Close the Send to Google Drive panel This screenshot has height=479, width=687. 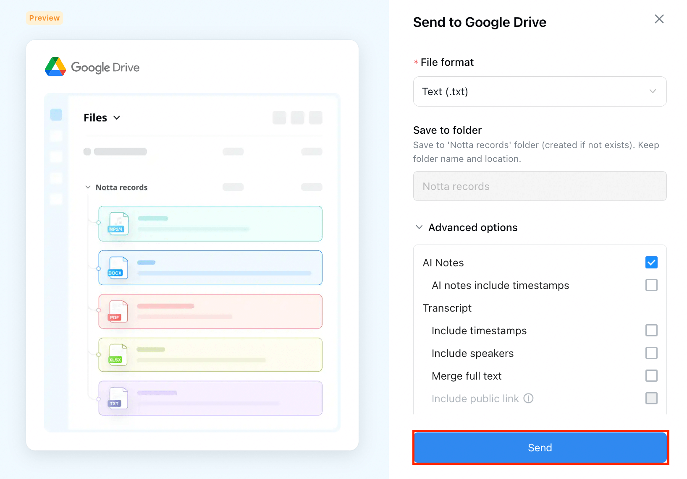pyautogui.click(x=659, y=19)
